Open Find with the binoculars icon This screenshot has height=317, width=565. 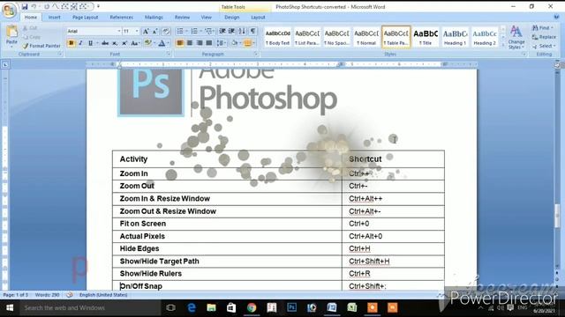point(543,27)
